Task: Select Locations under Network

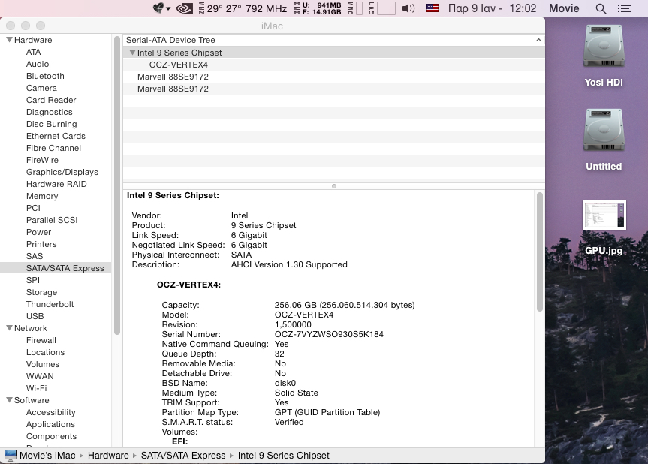Action: (45, 352)
